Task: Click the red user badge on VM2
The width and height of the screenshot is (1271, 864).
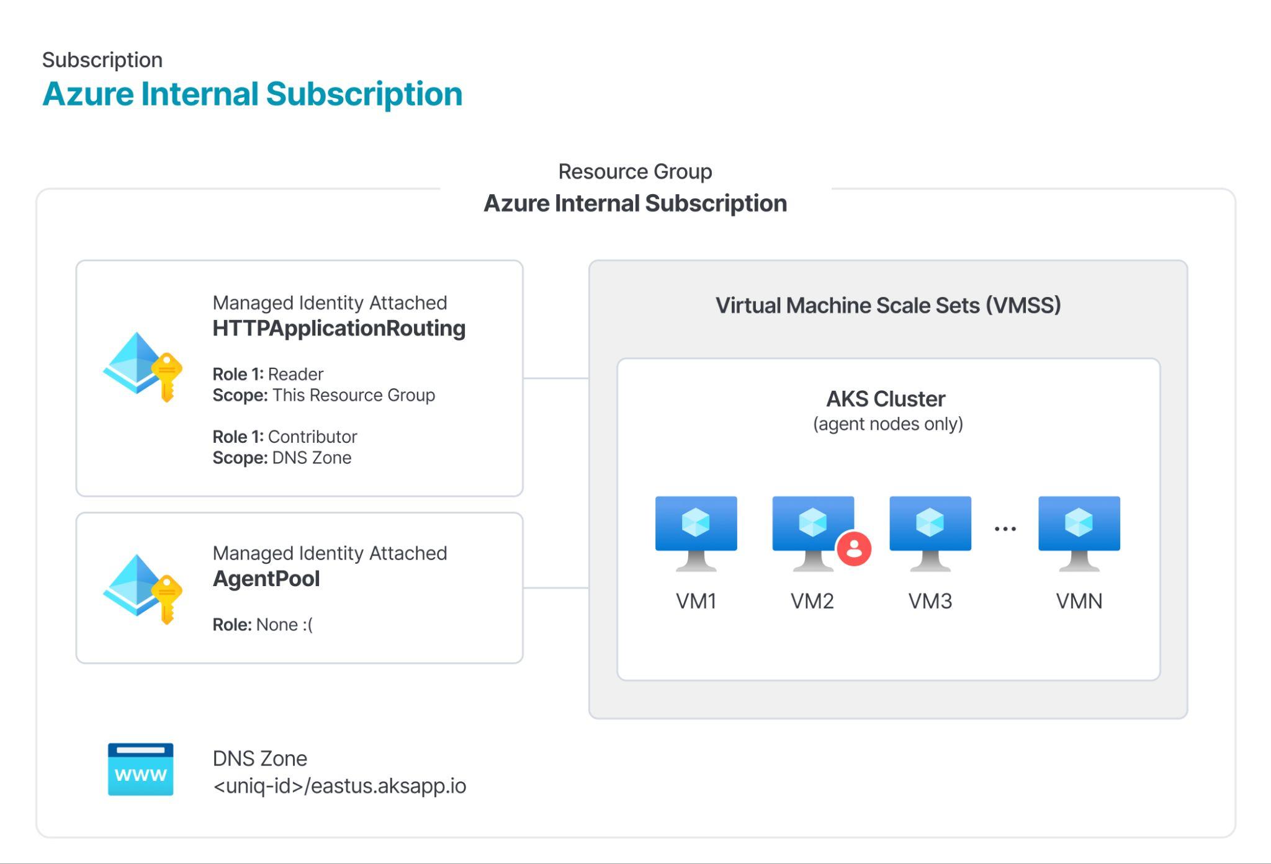Action: tap(854, 548)
